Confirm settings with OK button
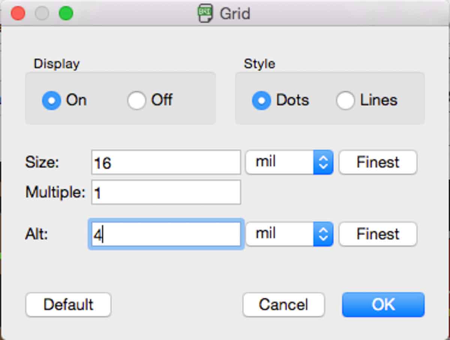This screenshot has width=450, height=340. pyautogui.click(x=383, y=304)
